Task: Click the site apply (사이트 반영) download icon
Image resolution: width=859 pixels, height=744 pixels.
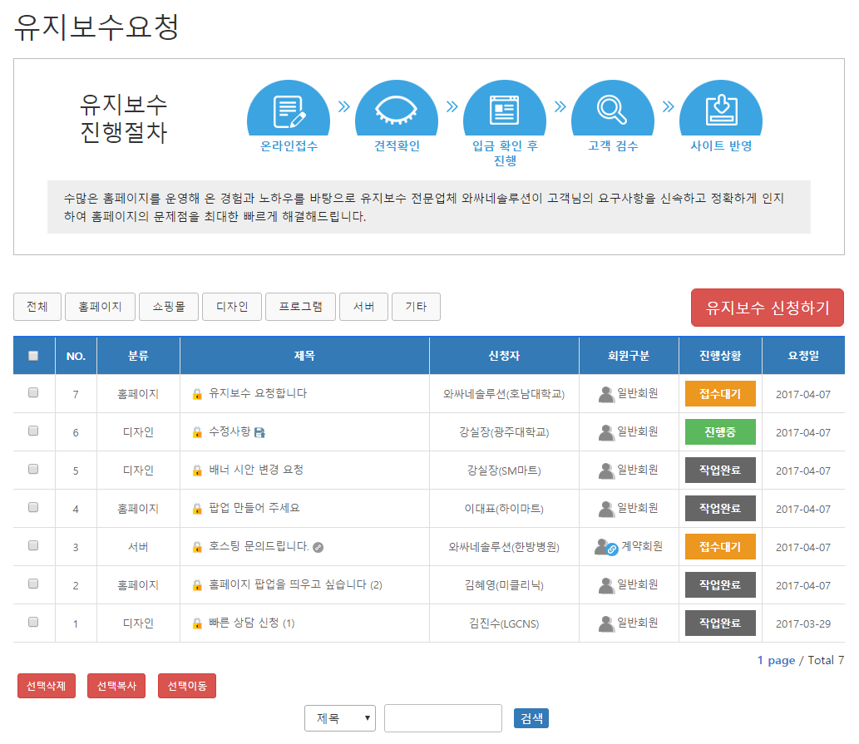Action: tap(721, 110)
